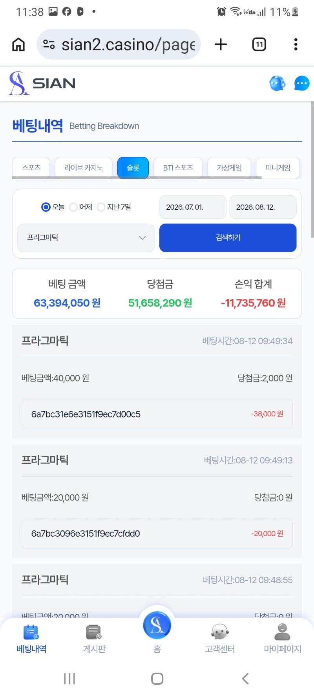Tap the blue robot mascot icon
This screenshot has height=697, width=314.
pos(277,83)
